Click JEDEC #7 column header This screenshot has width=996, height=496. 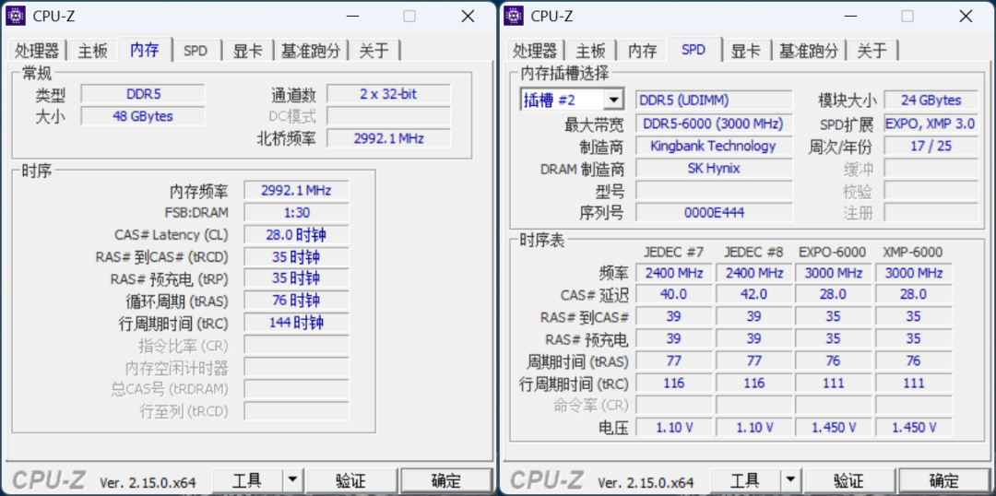tap(673, 252)
